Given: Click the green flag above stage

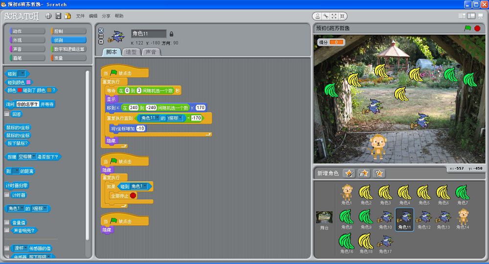Looking at the screenshot, I should 467,28.
